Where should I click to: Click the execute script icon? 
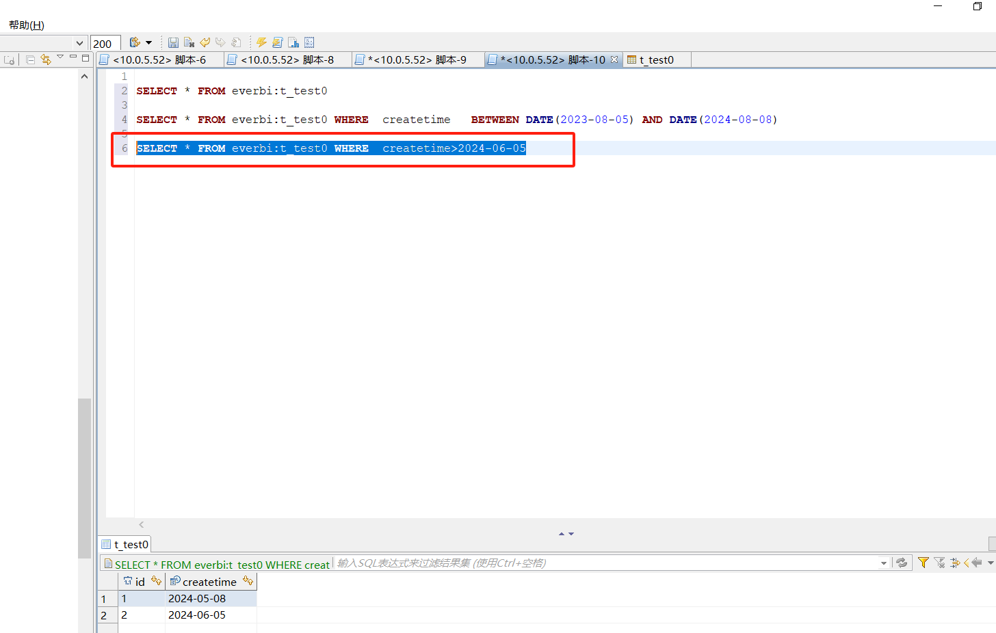277,42
